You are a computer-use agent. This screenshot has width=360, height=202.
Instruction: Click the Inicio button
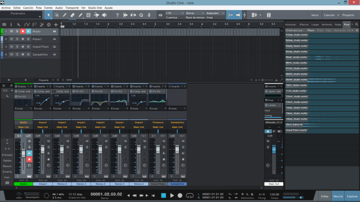coord(315,15)
